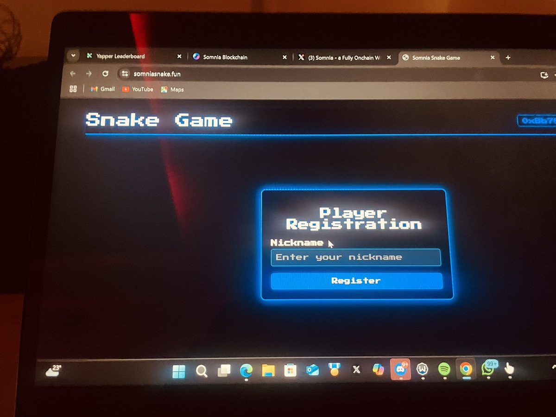Focus the Enter your nickname field
The width and height of the screenshot is (556, 417).
355,257
